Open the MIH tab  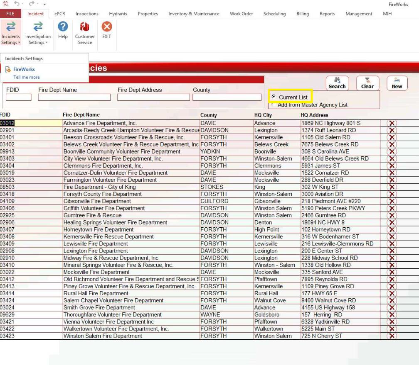tap(387, 14)
